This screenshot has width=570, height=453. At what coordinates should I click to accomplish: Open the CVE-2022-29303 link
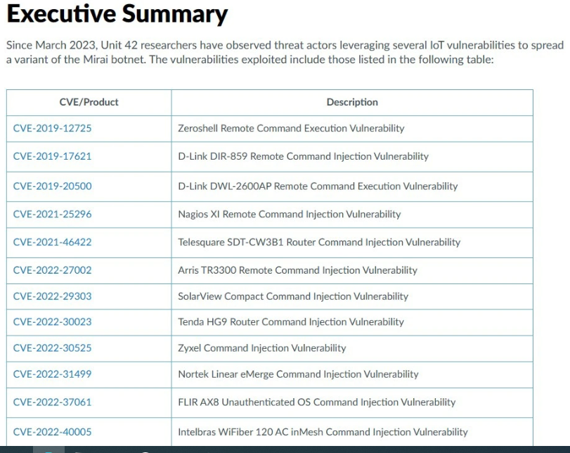[x=52, y=297]
